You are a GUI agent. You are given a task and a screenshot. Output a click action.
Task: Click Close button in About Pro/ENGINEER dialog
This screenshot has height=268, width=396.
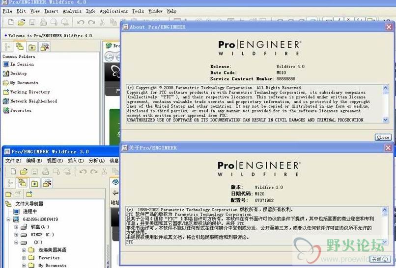tap(383, 137)
